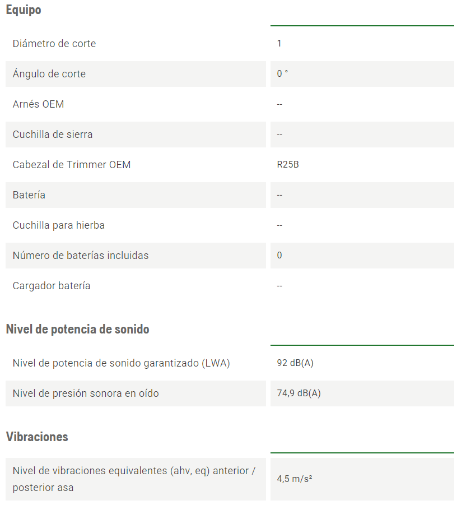Click the Nivel de presión sonora en oído label

coord(86,393)
